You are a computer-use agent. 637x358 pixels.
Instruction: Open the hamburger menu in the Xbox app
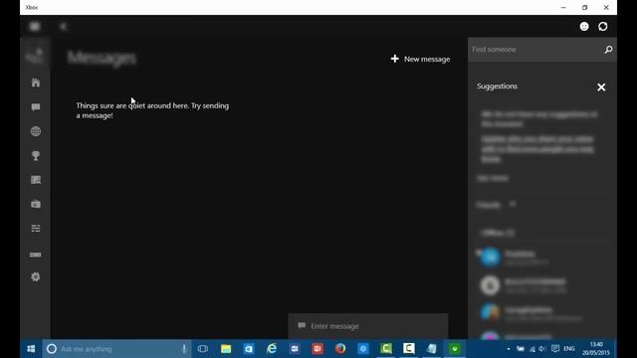click(x=35, y=27)
